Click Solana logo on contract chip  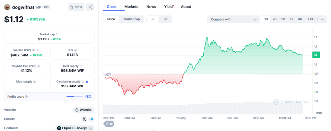tap(59, 128)
